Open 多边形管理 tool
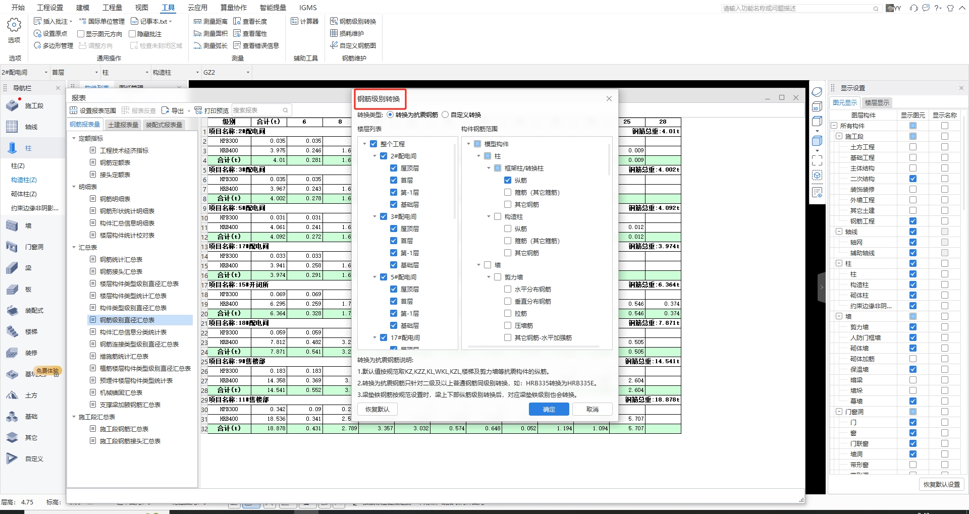Image resolution: width=969 pixels, height=514 pixels. pos(53,45)
